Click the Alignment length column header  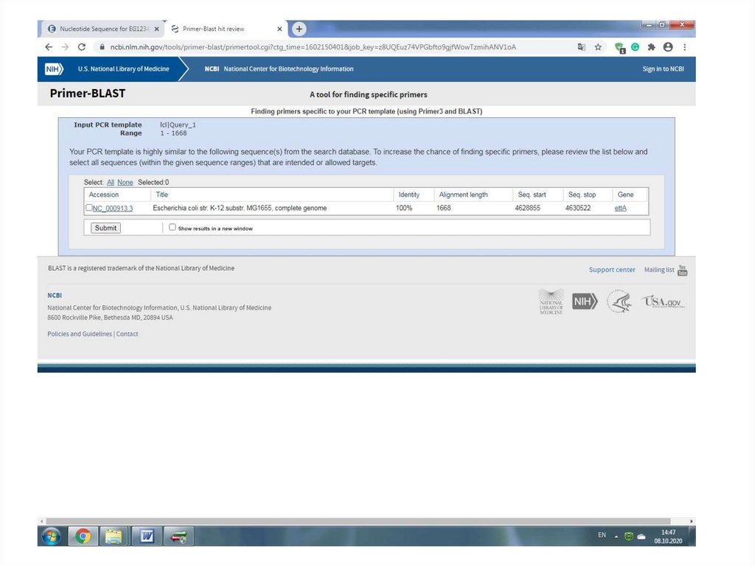tap(463, 194)
